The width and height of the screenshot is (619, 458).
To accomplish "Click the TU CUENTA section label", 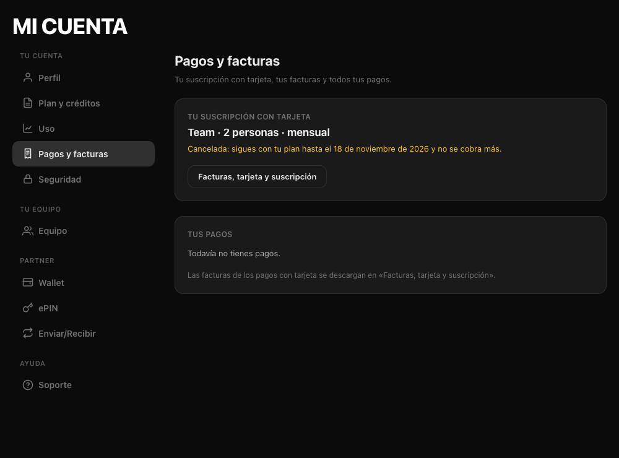I will point(41,56).
